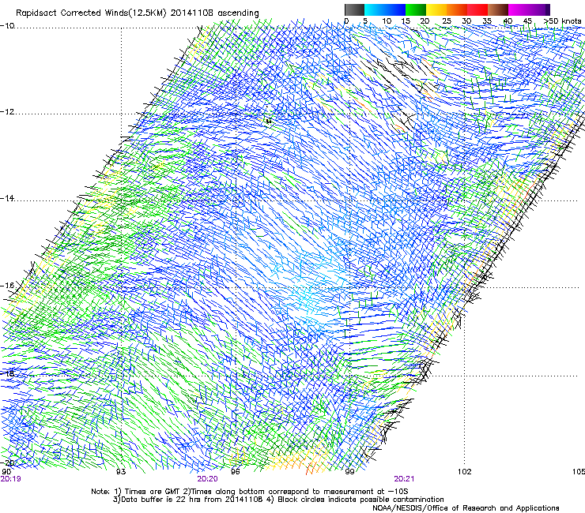
Task: Select the '40' legend scale label
Action: [x=508, y=21]
